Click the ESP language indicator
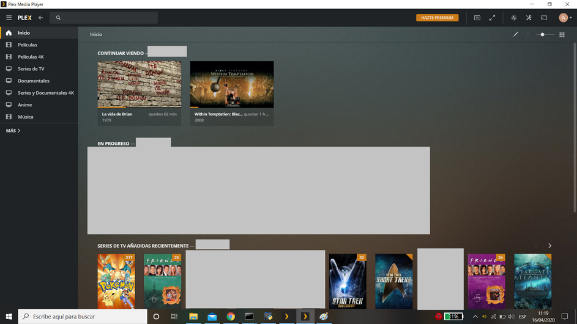Image resolution: width=577 pixels, height=324 pixels. (523, 316)
